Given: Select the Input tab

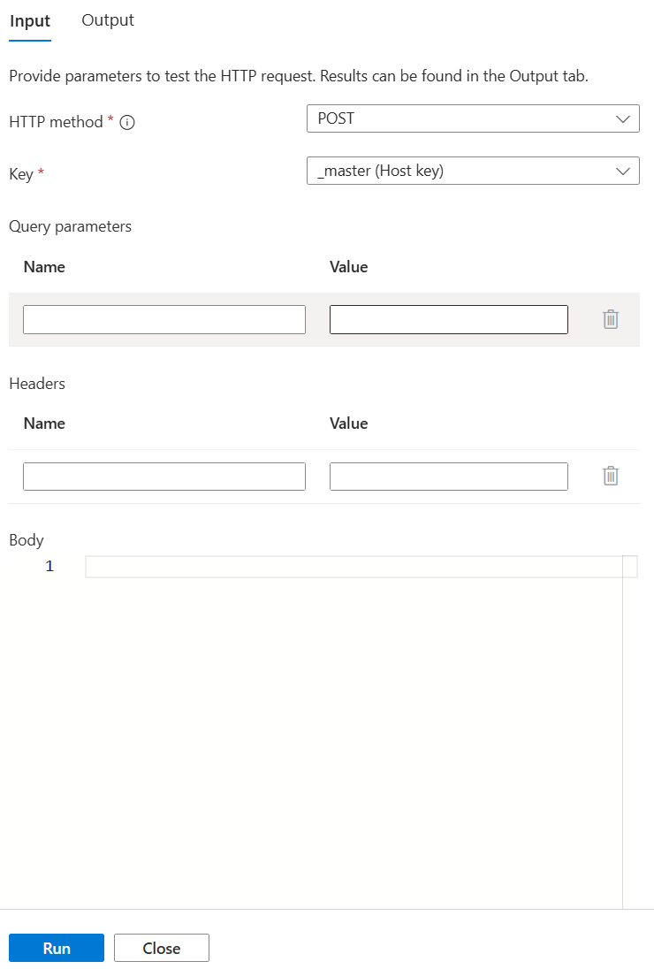Looking at the screenshot, I should tap(30, 21).
